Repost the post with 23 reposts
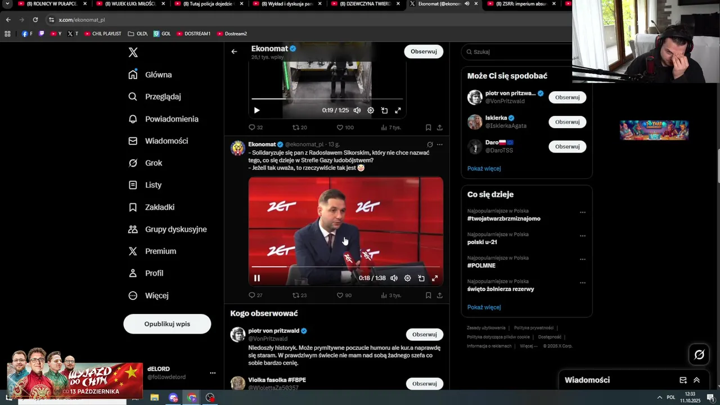The height and width of the screenshot is (405, 720). click(300, 295)
